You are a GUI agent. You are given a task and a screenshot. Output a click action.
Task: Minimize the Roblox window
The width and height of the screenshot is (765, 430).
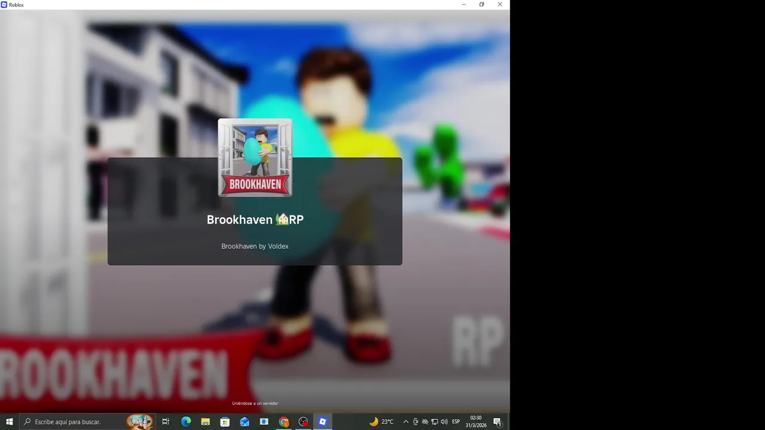tap(464, 4)
